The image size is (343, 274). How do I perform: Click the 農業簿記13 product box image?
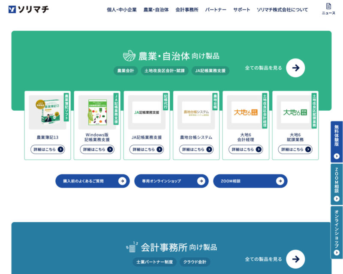tap(48, 112)
